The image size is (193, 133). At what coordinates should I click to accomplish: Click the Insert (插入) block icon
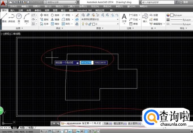click(x=145, y=18)
